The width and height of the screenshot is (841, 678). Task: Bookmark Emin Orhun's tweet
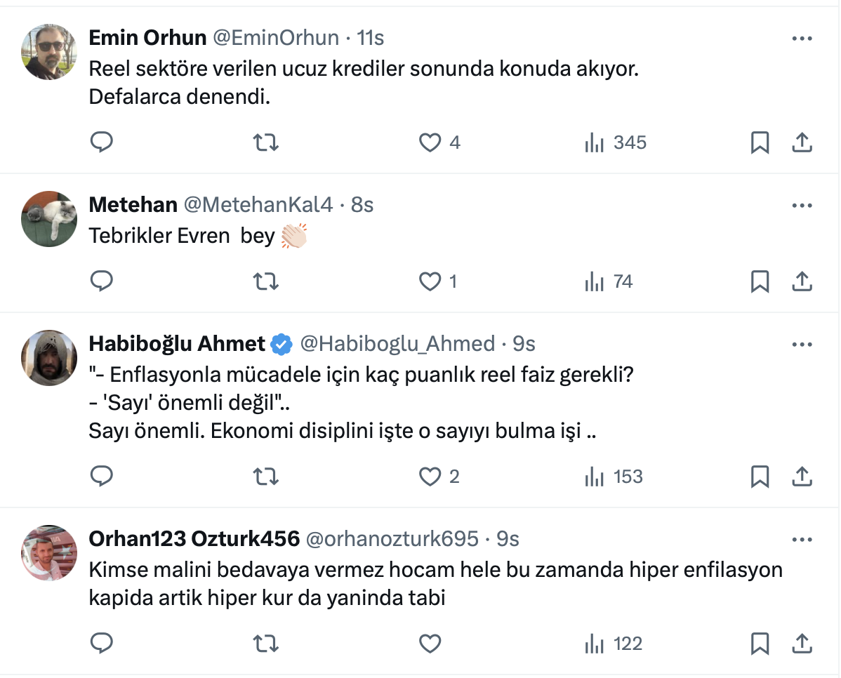760,142
